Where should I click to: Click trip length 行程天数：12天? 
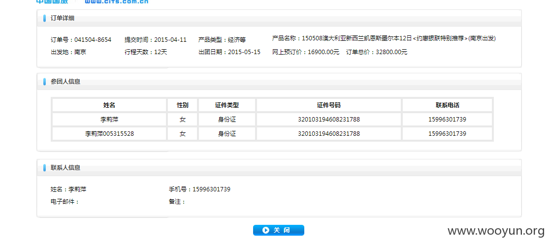[146, 52]
